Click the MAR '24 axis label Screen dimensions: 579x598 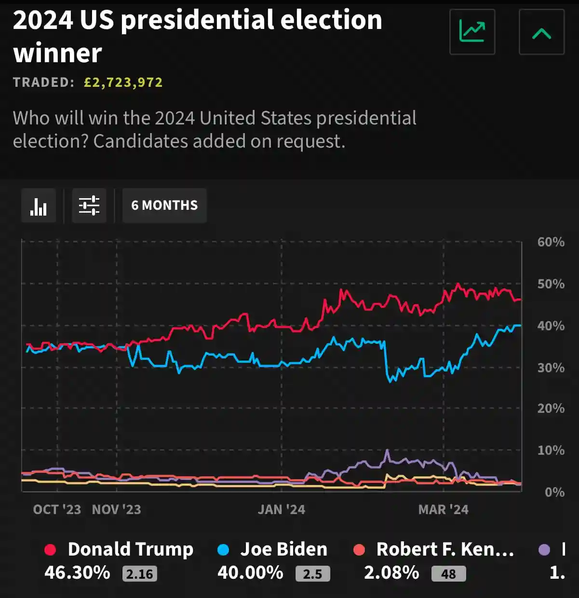click(x=444, y=510)
